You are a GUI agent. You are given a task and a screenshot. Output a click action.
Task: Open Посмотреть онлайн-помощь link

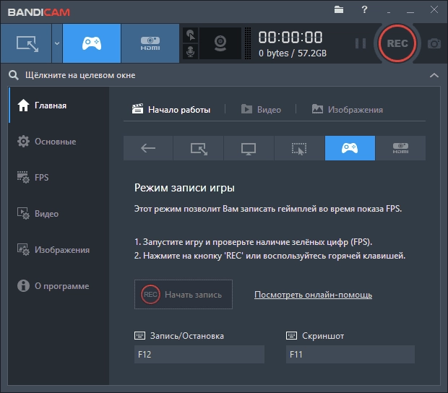pos(313,295)
